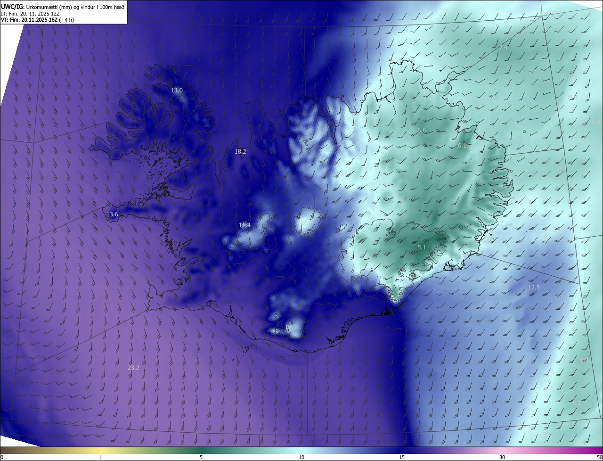Screen dimensions: 603x461
Task: Click the 23.2 value over the ocean
Action: pos(133,368)
